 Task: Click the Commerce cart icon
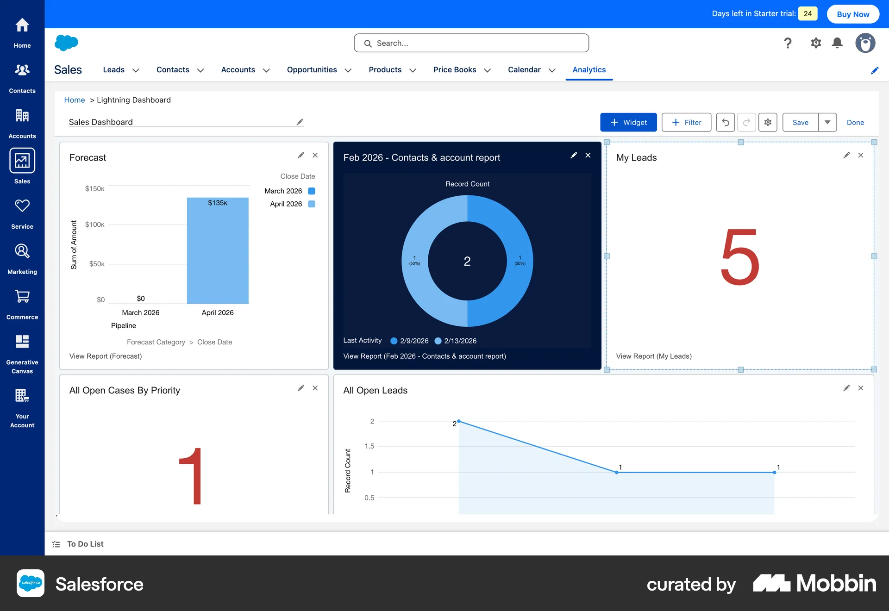pyautogui.click(x=22, y=302)
